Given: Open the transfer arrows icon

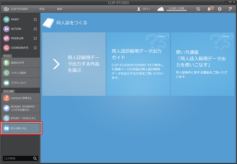Looking at the screenshot, I should pyautogui.click(x=198, y=9).
